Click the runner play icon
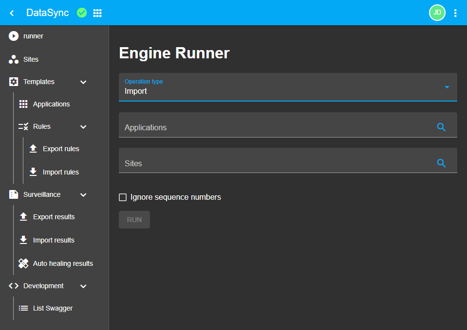467x330 pixels. [14, 36]
